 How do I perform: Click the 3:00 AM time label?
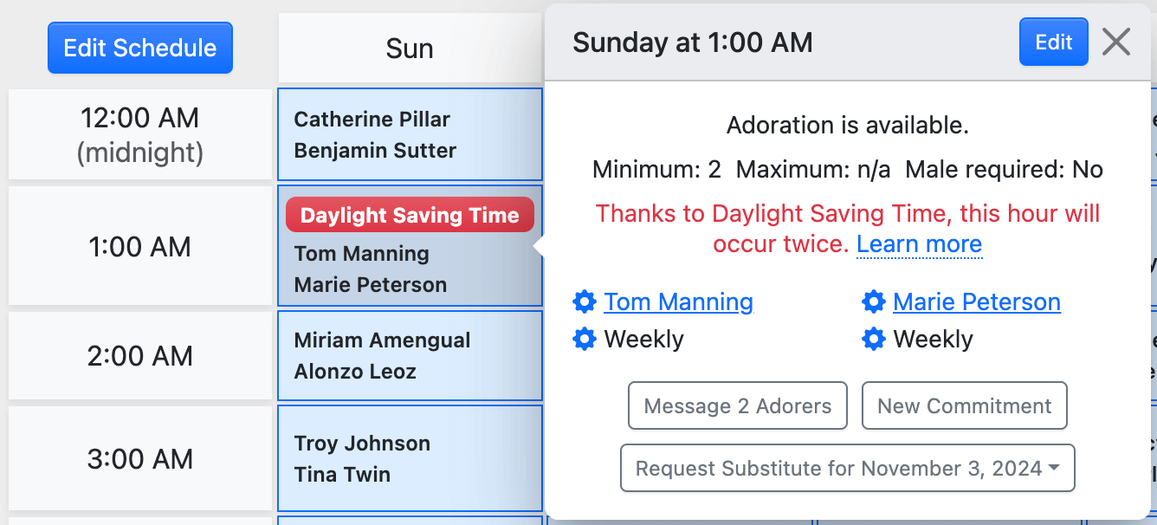(x=140, y=459)
